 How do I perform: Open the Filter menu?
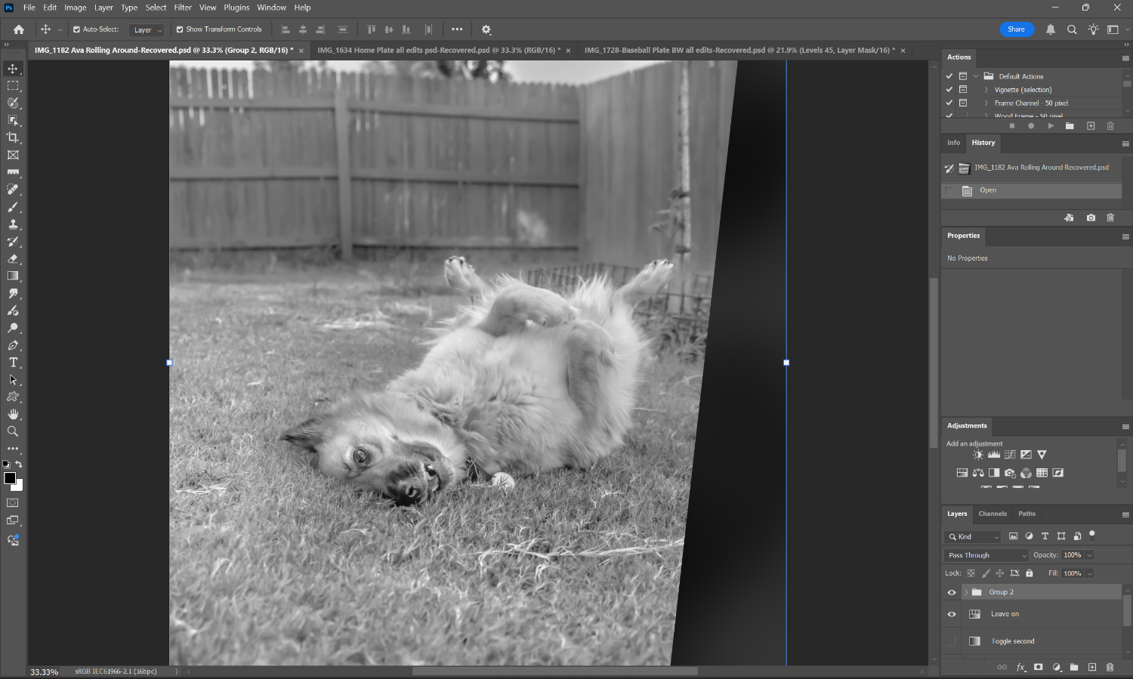tap(183, 8)
